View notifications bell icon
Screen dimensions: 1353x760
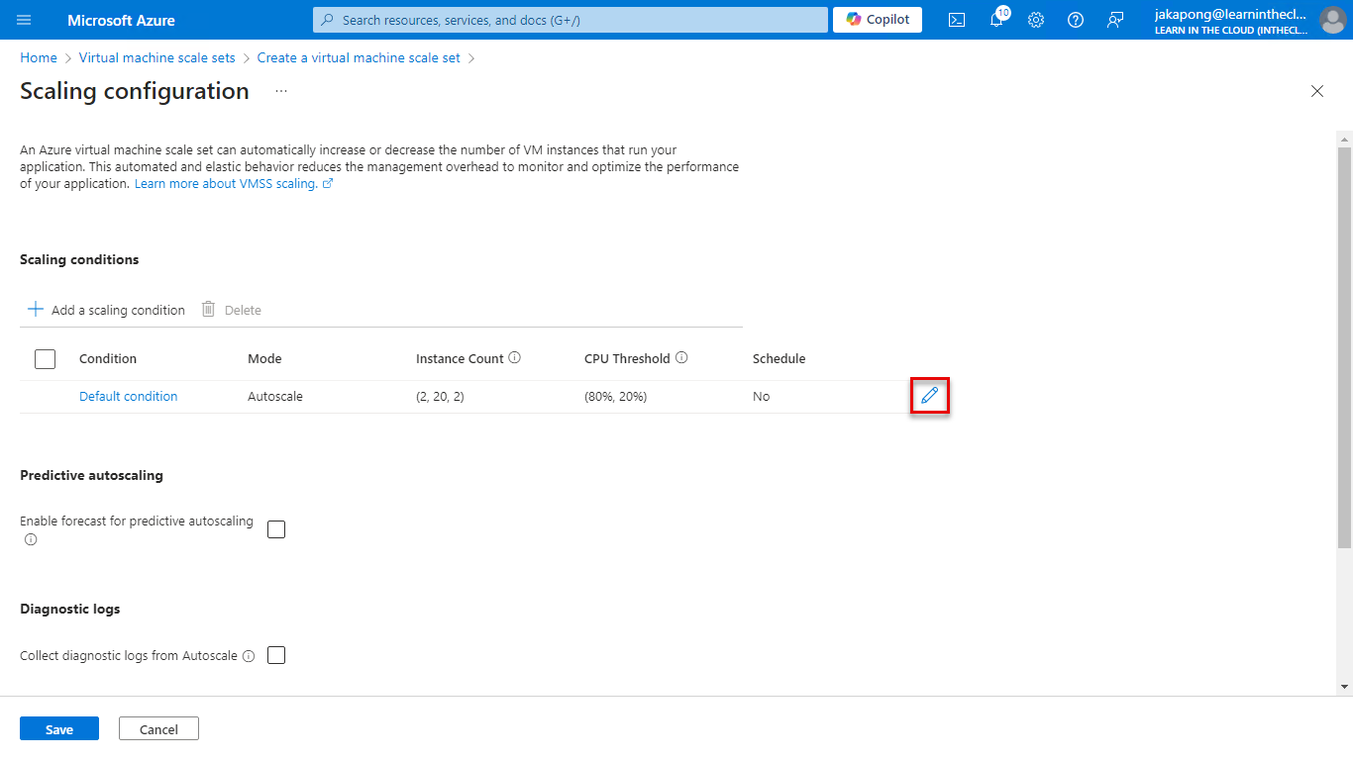996,20
